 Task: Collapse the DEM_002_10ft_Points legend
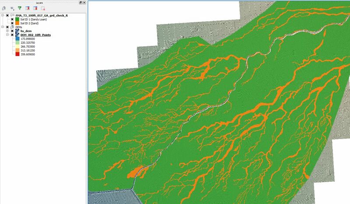pos(7,35)
